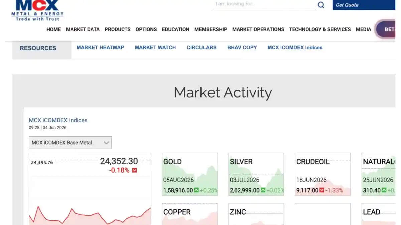The height and width of the screenshot is (225, 401).
Task: Click the red down arrow on CRUDEOIL card
Action: 322,190
